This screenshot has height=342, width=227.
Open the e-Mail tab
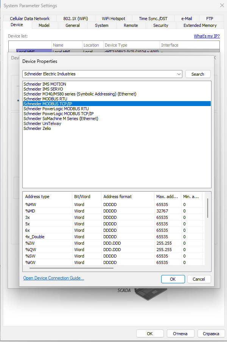click(187, 19)
